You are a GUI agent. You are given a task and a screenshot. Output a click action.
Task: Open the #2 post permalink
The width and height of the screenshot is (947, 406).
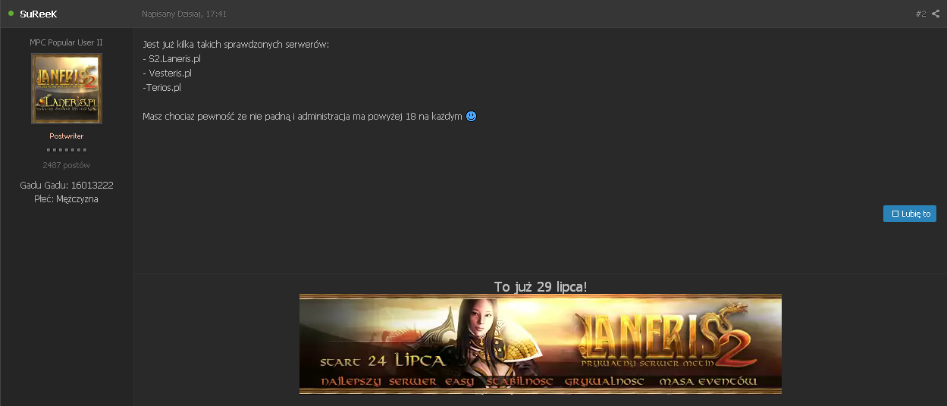[920, 14]
